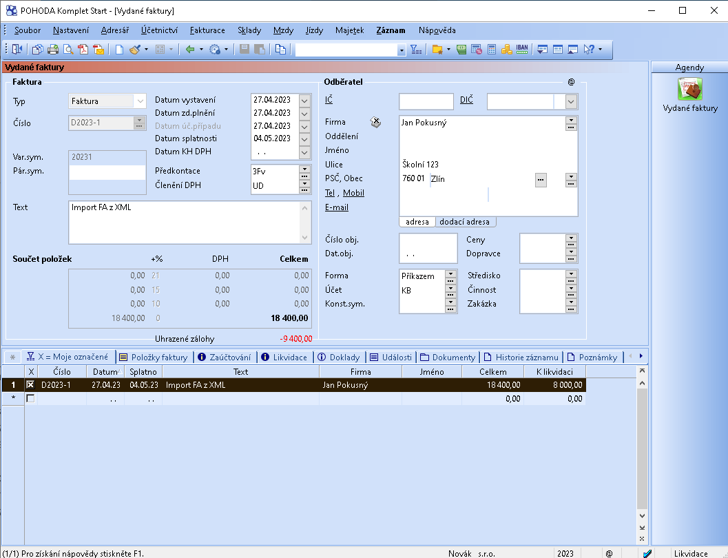The image size is (728, 558).
Task: Click the E-mail link
Action: pos(337,207)
